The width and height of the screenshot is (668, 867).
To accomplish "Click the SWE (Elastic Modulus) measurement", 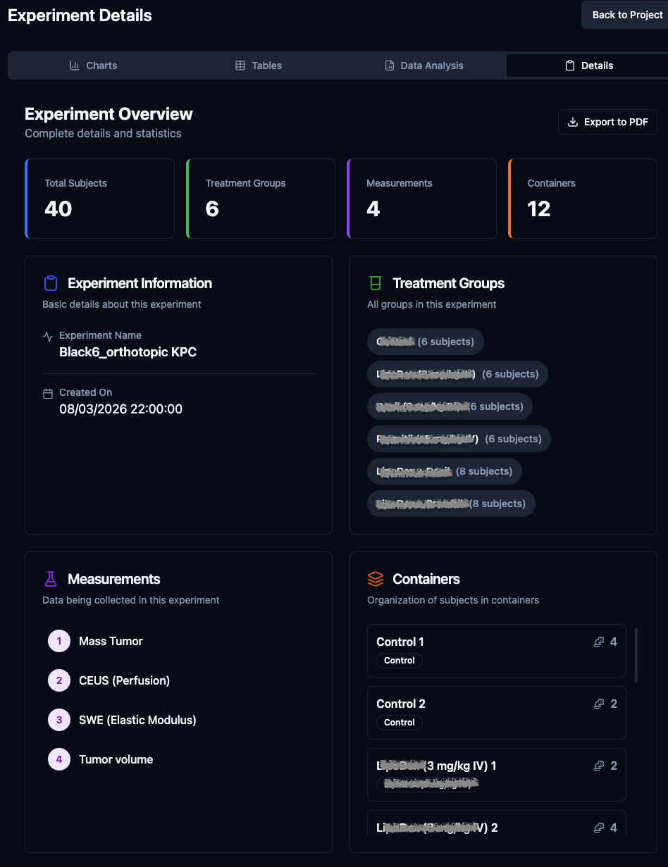I will [137, 720].
